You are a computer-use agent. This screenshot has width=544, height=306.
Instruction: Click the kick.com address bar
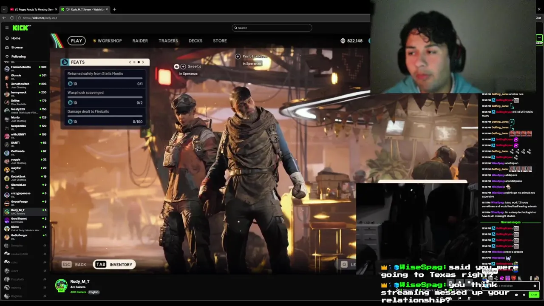point(193,18)
